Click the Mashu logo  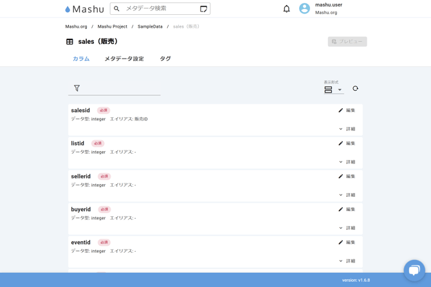[84, 9]
